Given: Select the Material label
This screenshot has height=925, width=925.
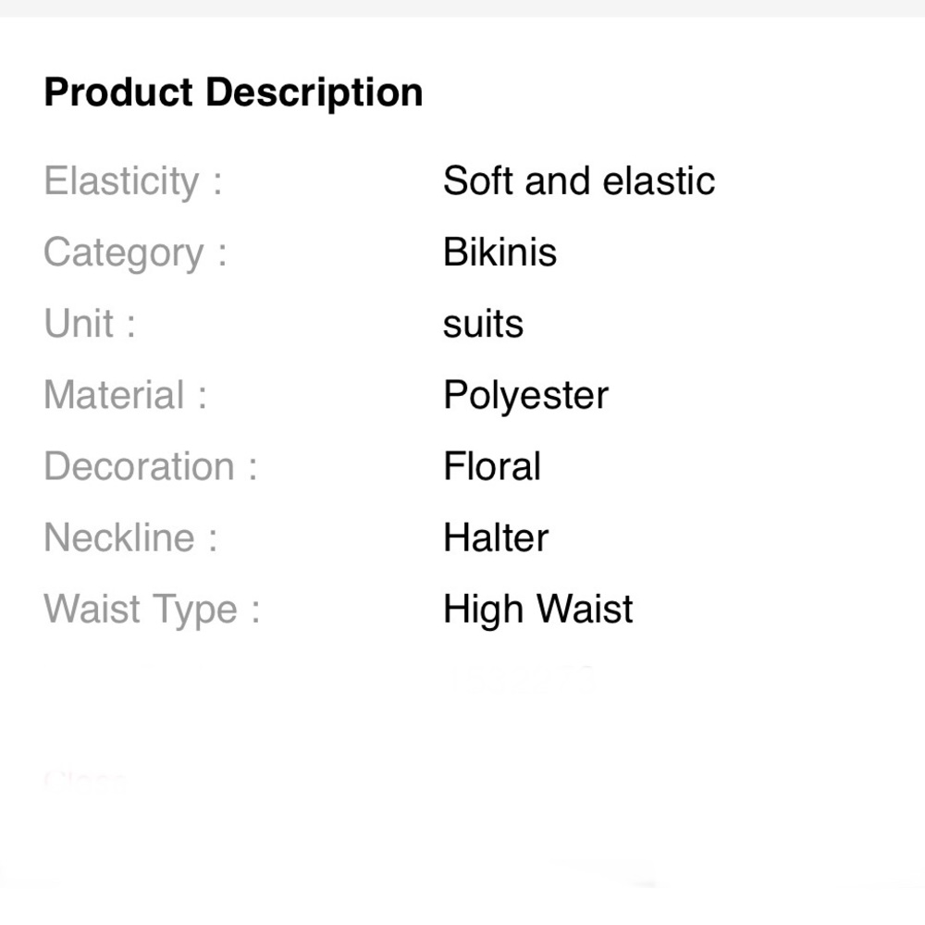Looking at the screenshot, I should point(125,395).
